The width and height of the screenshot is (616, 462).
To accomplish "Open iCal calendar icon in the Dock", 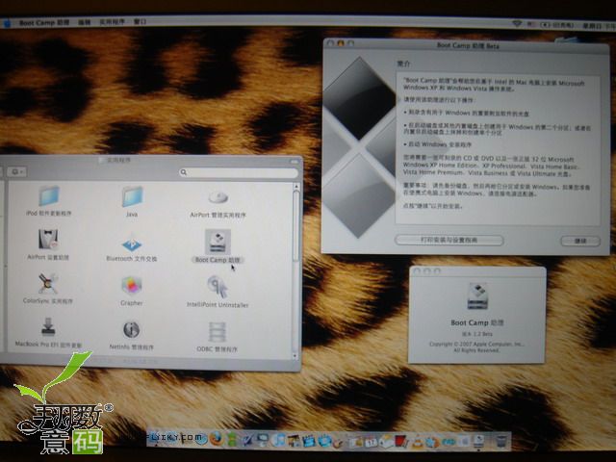I will [x=371, y=442].
